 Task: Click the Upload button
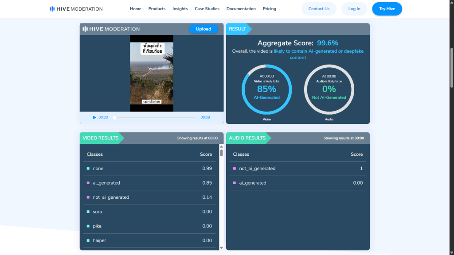(x=204, y=29)
